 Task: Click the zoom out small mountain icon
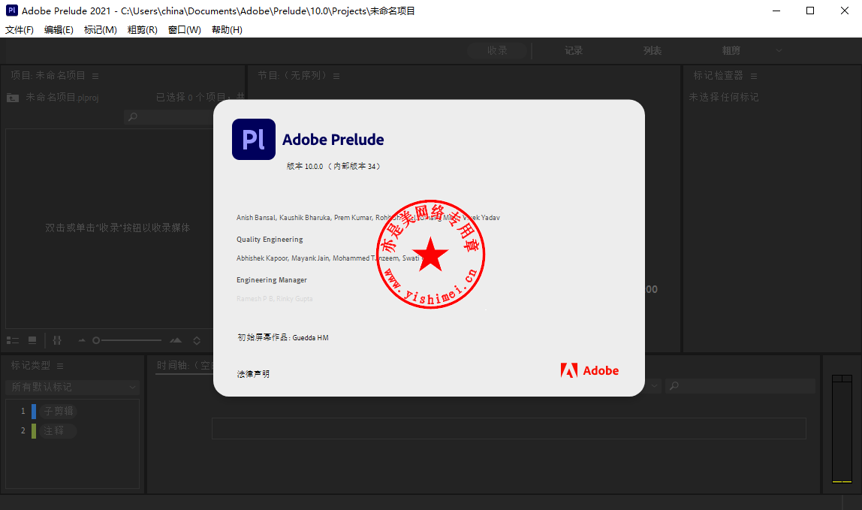tap(82, 340)
